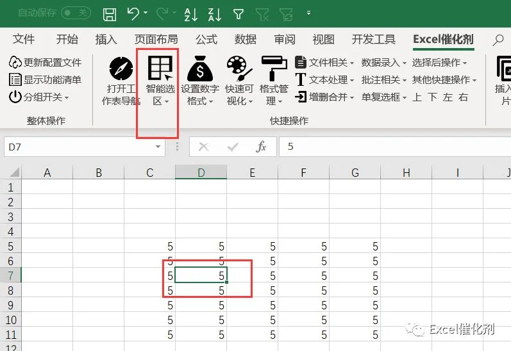The image size is (511, 351).
Task: Click cell C5 containing 5
Action: click(x=149, y=246)
